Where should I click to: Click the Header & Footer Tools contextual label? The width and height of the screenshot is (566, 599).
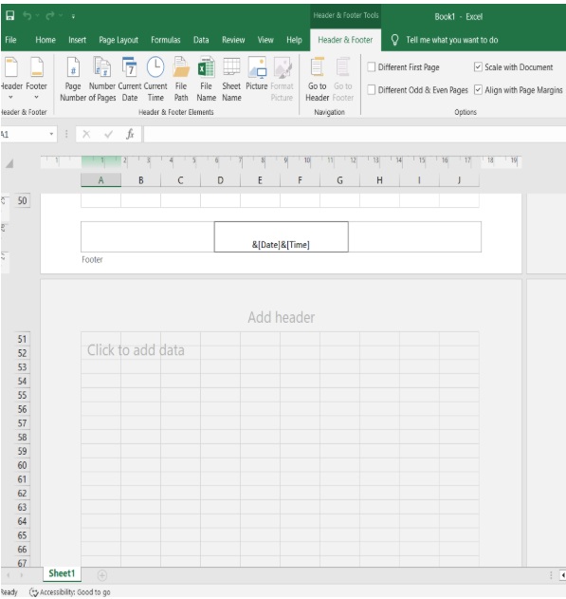pos(345,15)
